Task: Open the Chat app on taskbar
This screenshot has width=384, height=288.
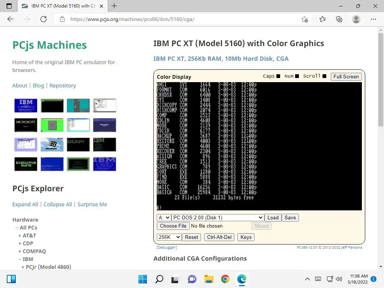Action: tap(192, 279)
